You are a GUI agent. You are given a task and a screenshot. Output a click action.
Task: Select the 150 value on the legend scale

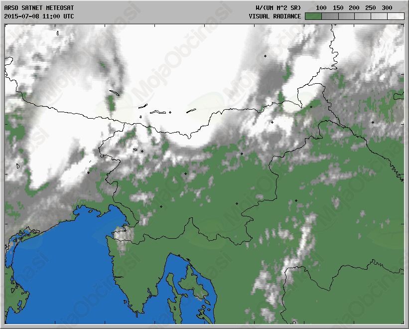338,8
